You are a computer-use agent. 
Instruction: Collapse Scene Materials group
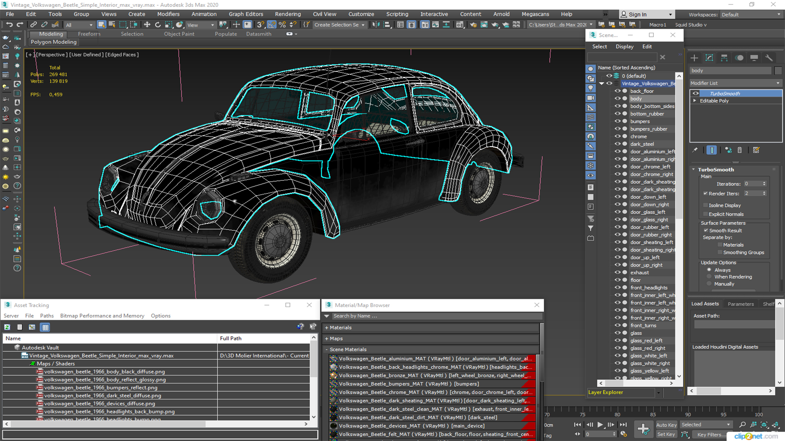[x=327, y=350]
